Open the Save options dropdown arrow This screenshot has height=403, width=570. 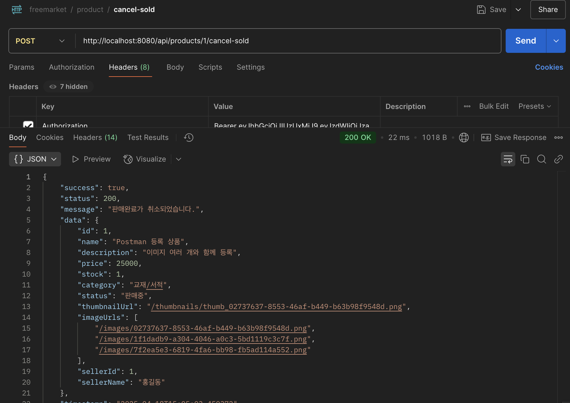[518, 10]
